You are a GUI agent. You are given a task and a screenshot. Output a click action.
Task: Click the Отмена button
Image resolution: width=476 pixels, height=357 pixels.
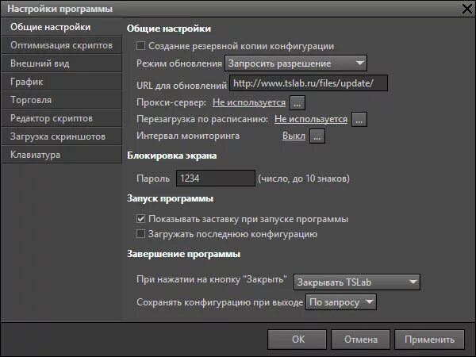(x=360, y=340)
